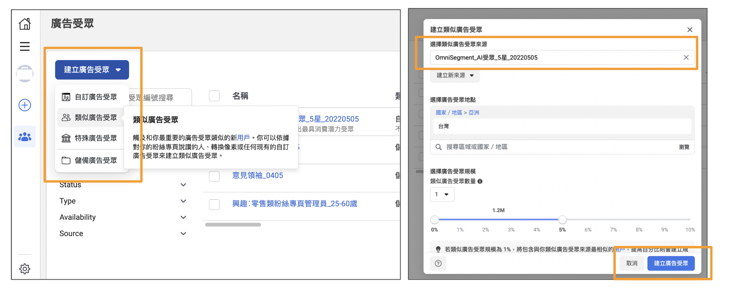The image size is (729, 289).
Task: Click the special audience bank icon
Action: click(66, 138)
